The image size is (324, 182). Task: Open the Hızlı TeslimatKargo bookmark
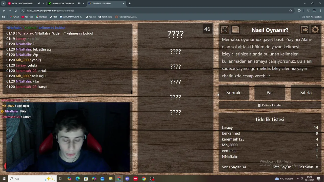(x=126, y=17)
